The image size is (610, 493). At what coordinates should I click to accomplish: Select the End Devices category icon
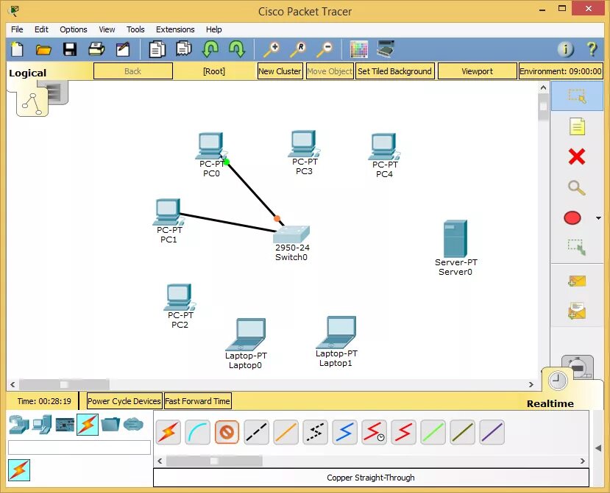[42, 425]
